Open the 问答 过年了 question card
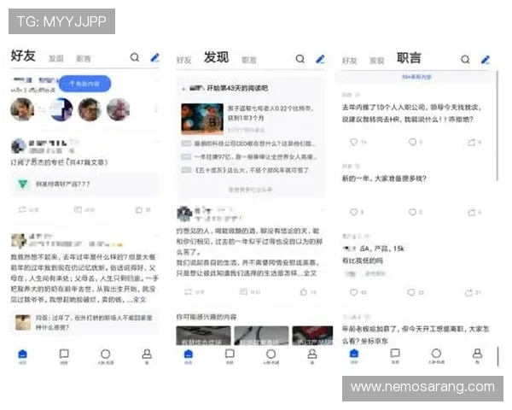The height and width of the screenshot is (410, 512). pyautogui.click(x=84, y=322)
